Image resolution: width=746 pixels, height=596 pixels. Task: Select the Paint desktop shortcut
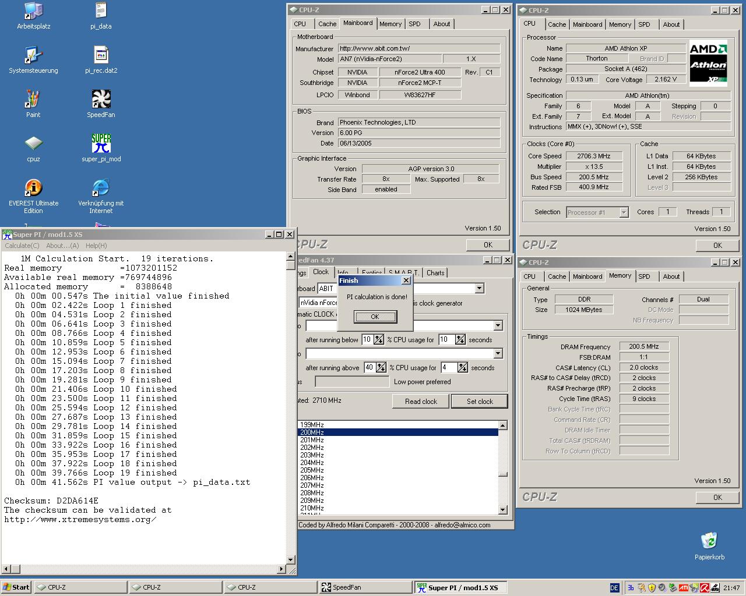pyautogui.click(x=33, y=104)
